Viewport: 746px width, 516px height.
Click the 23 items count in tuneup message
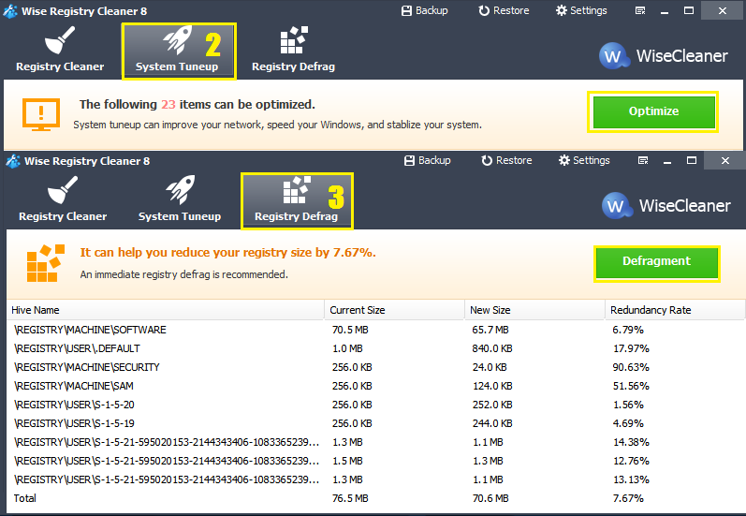tap(168, 104)
